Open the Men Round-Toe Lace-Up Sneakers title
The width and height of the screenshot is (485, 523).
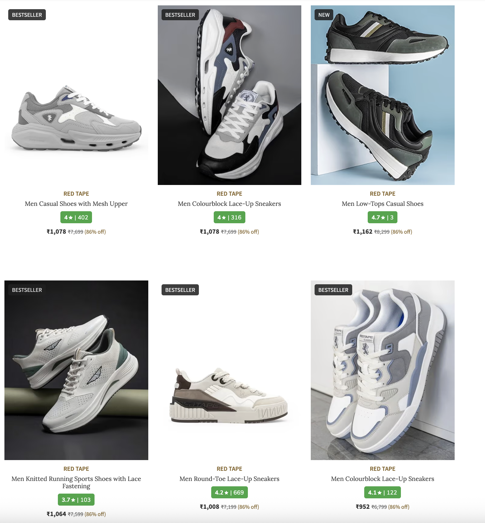(x=230, y=479)
